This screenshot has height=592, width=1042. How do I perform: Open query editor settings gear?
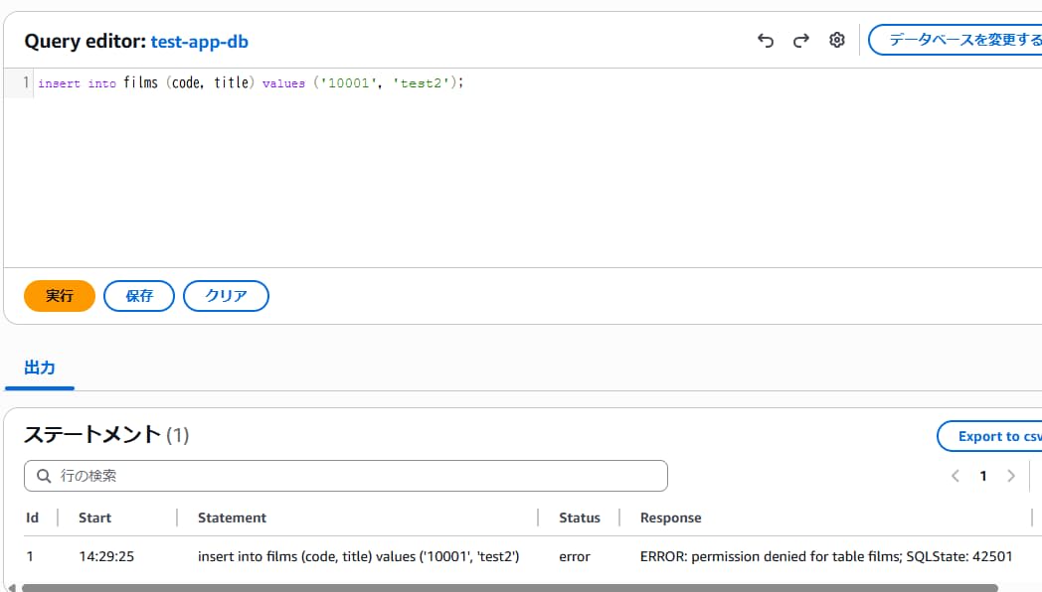click(x=837, y=40)
